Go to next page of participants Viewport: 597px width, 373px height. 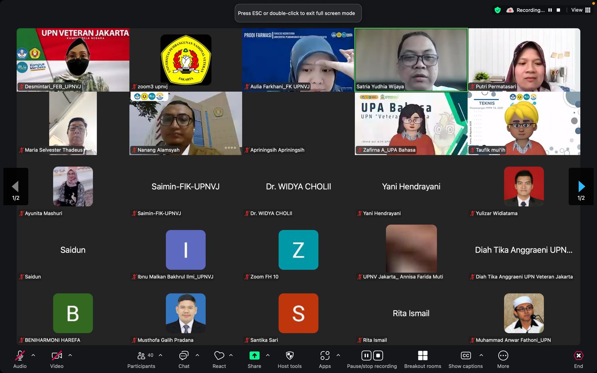[581, 186]
